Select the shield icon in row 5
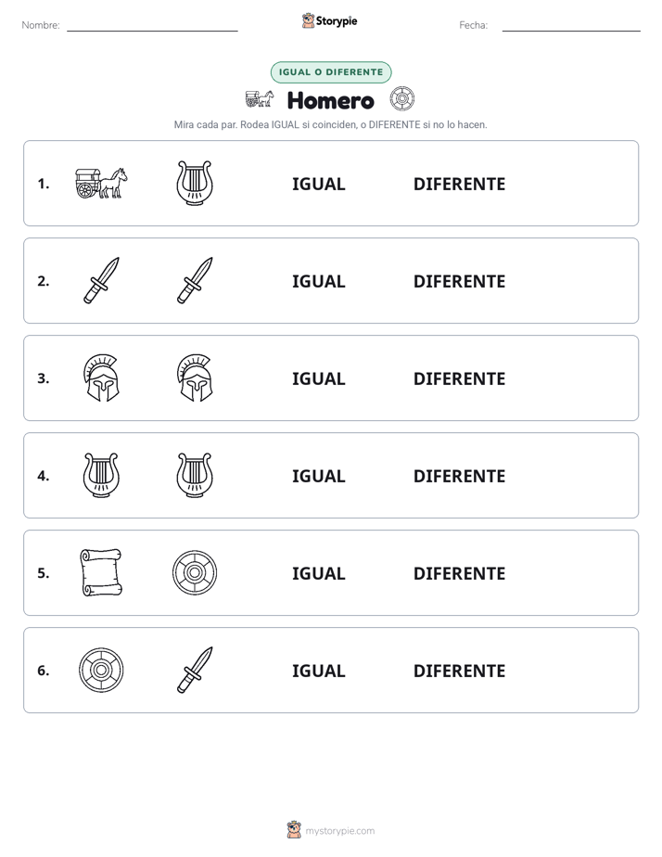Screen dimensions: 662x857 point(195,572)
